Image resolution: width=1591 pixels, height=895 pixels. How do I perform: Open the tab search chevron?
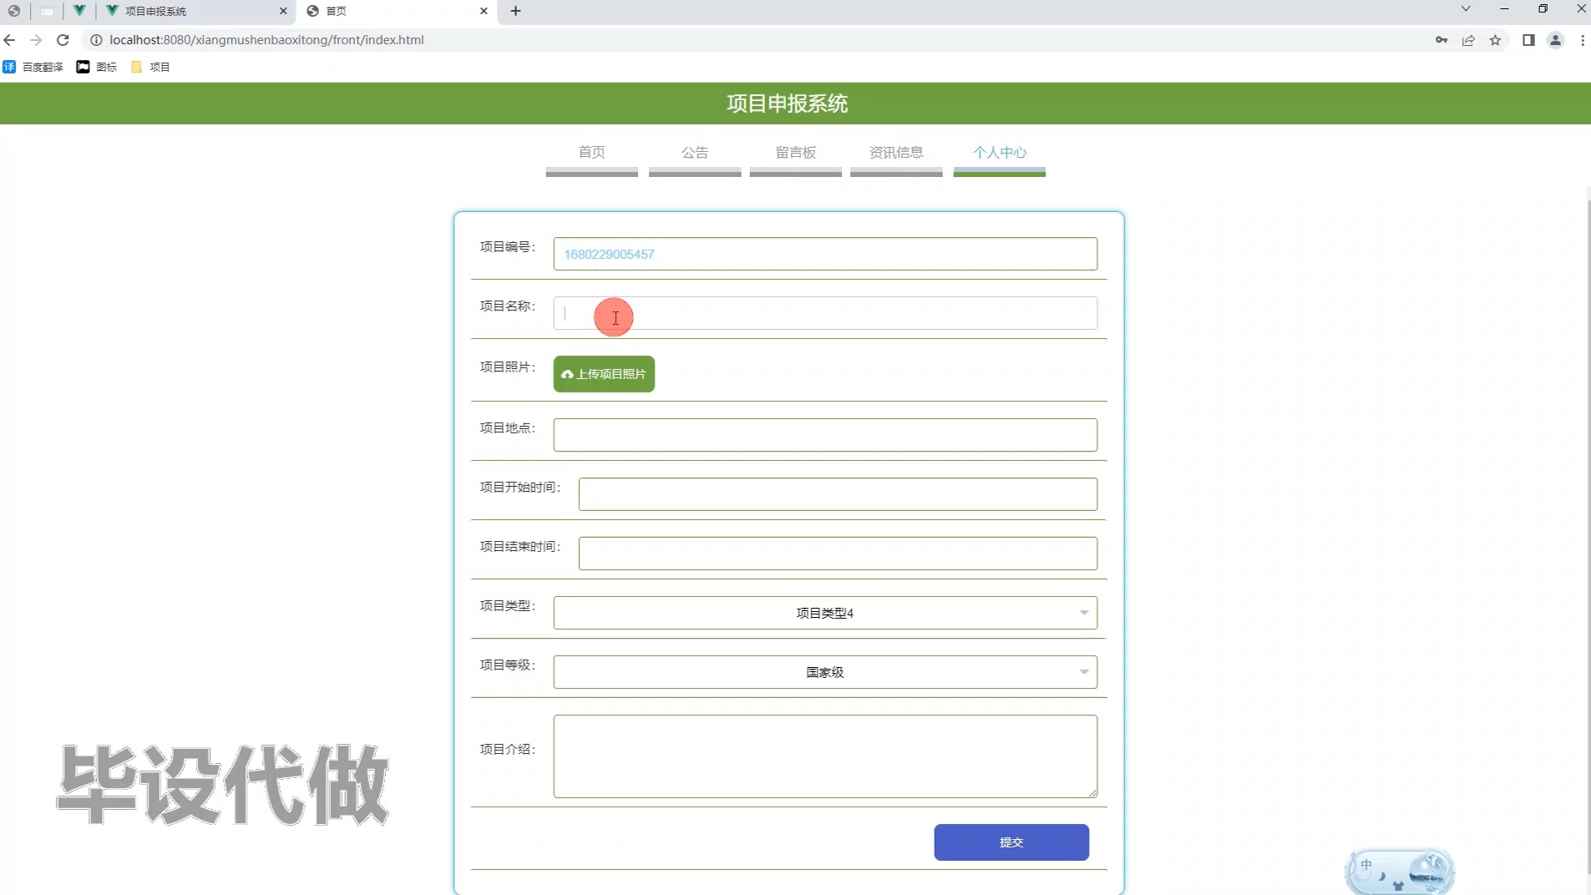point(1466,9)
